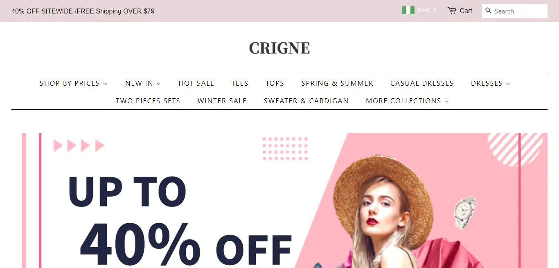Expand the Shop By Prices menu
This screenshot has height=268, width=559.
(x=74, y=83)
